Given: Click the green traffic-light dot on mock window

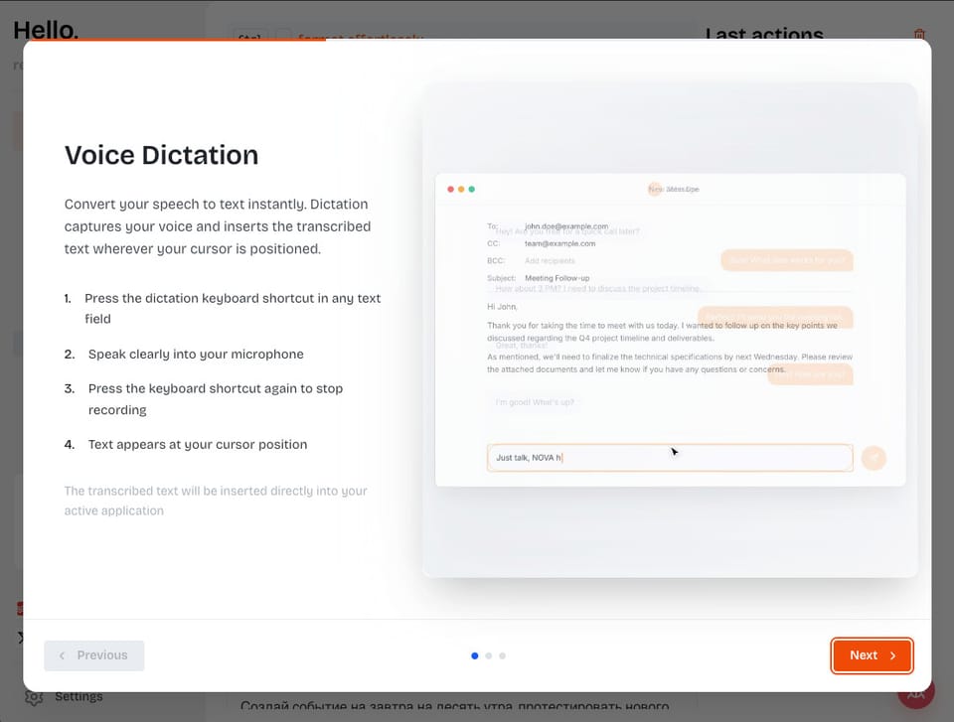Looking at the screenshot, I should 470,188.
